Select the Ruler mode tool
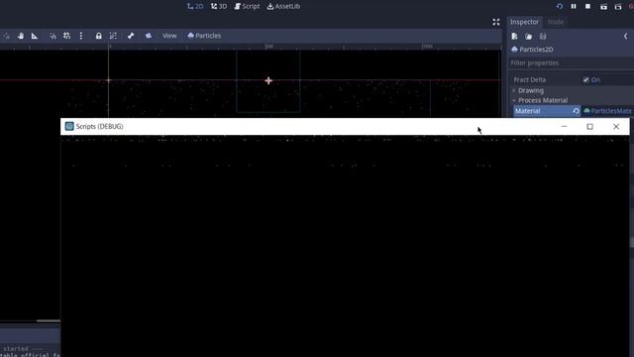634x357 pixels. 35,36
